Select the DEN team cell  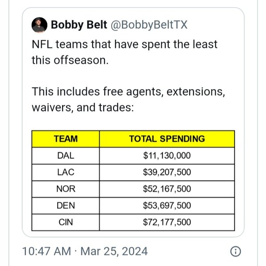point(66,205)
